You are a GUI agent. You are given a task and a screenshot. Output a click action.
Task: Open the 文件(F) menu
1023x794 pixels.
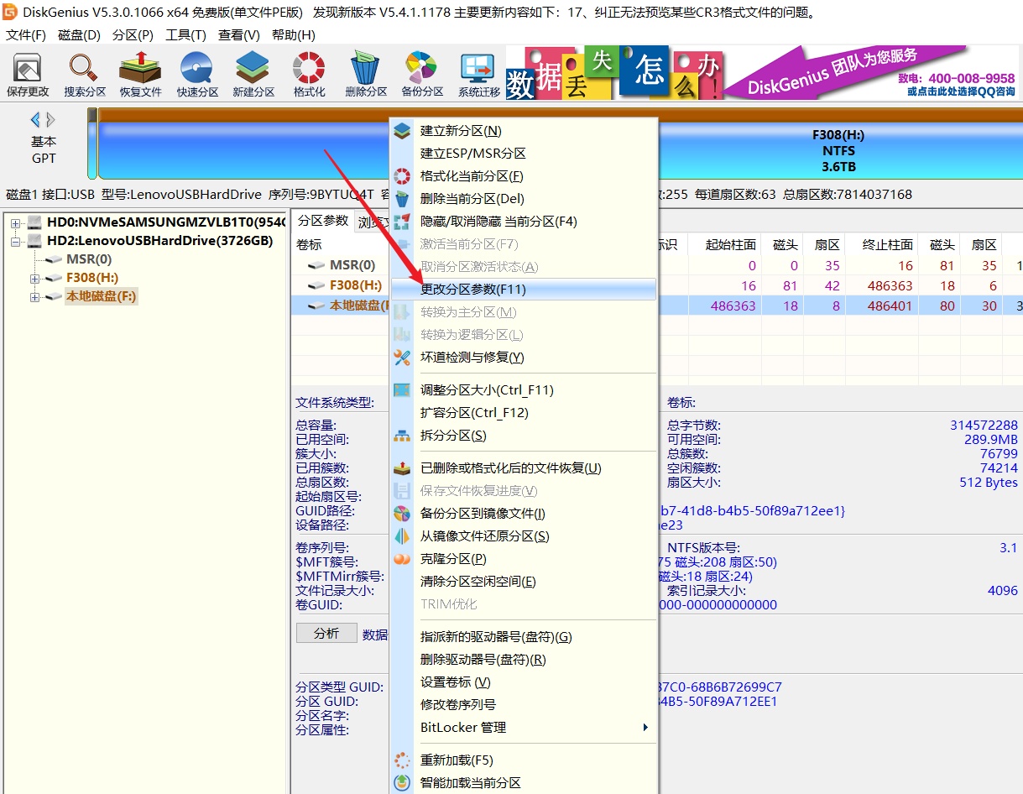click(x=26, y=35)
